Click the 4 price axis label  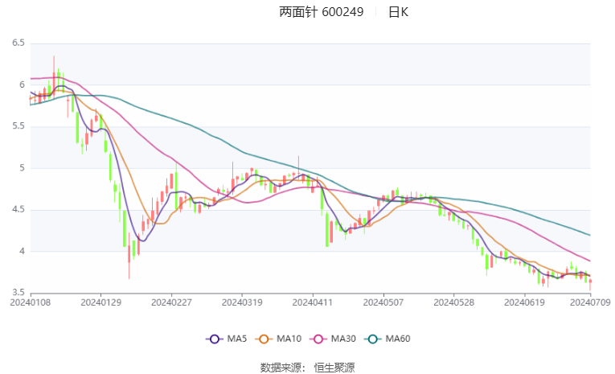coord(22,252)
